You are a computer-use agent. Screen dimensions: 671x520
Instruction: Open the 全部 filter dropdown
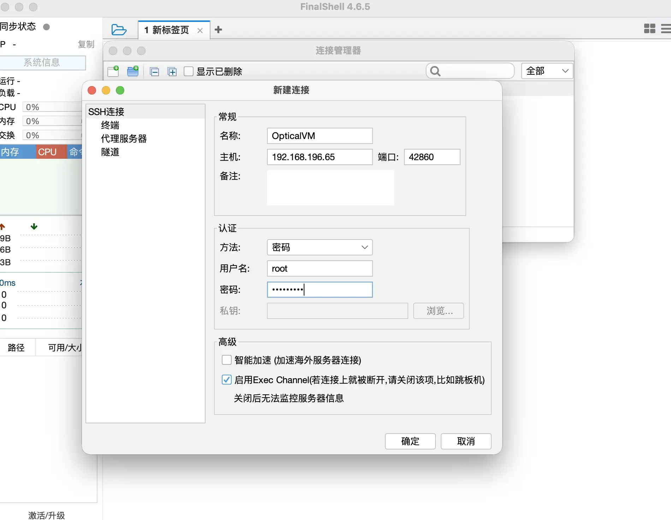pos(547,71)
